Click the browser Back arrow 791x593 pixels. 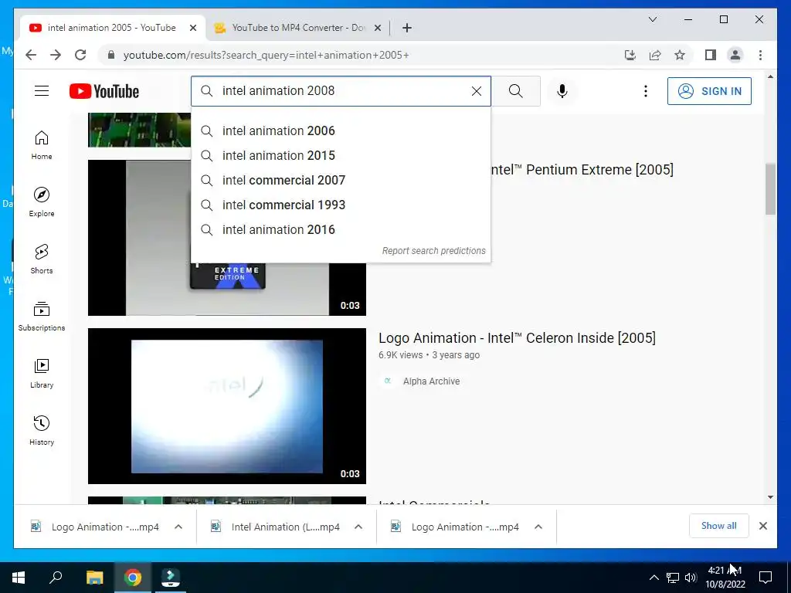tap(31, 55)
